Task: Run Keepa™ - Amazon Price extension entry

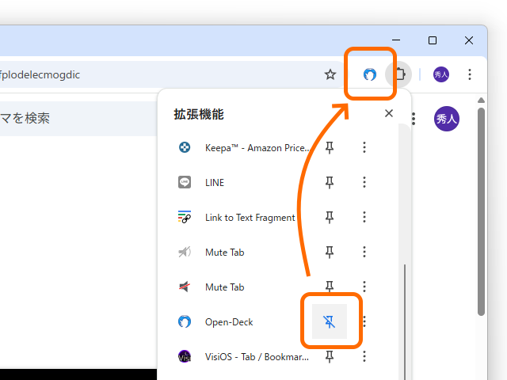Action: (x=257, y=148)
